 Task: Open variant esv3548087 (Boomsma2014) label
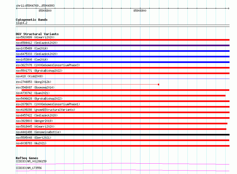(x=35, y=87)
